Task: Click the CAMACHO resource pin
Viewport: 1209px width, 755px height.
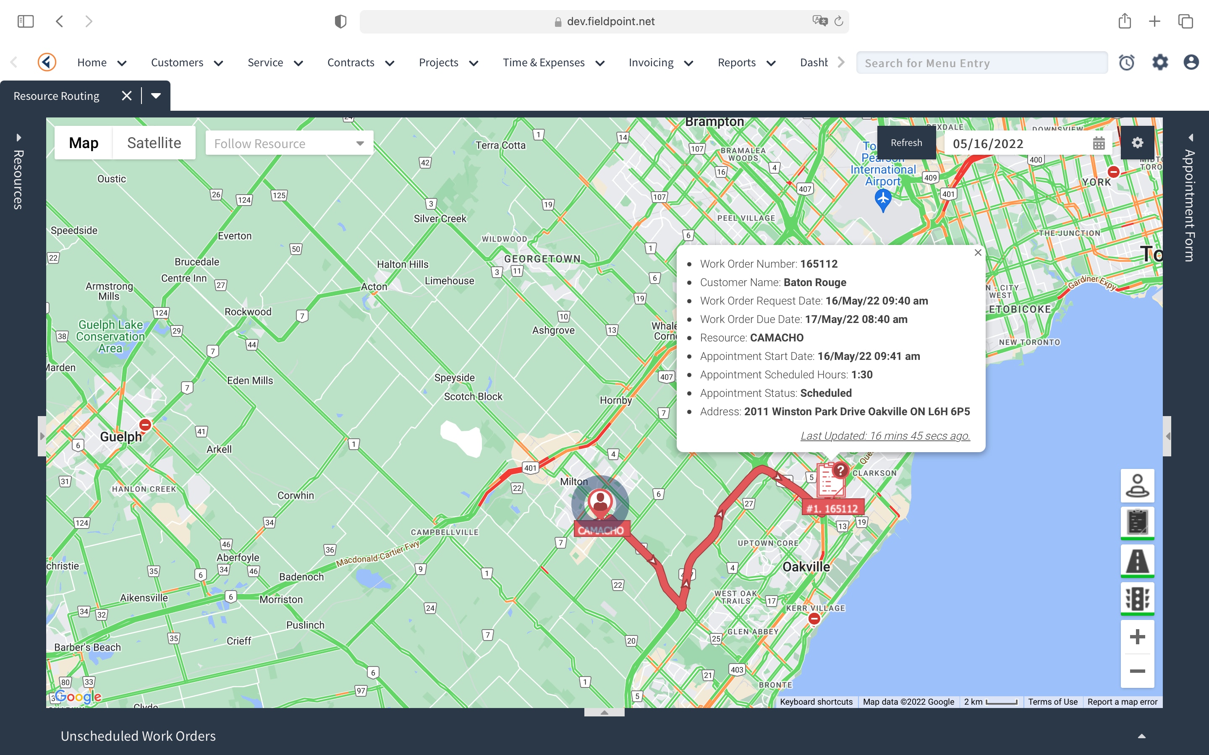Action: coord(600,502)
